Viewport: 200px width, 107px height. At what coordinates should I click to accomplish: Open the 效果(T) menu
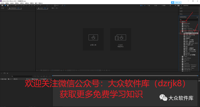click(x=22, y=3)
